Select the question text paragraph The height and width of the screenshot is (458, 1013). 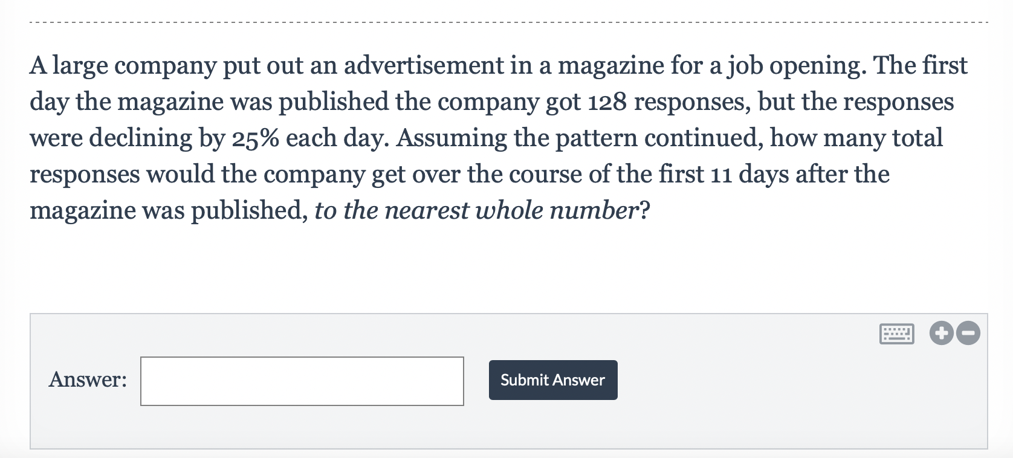(x=484, y=138)
